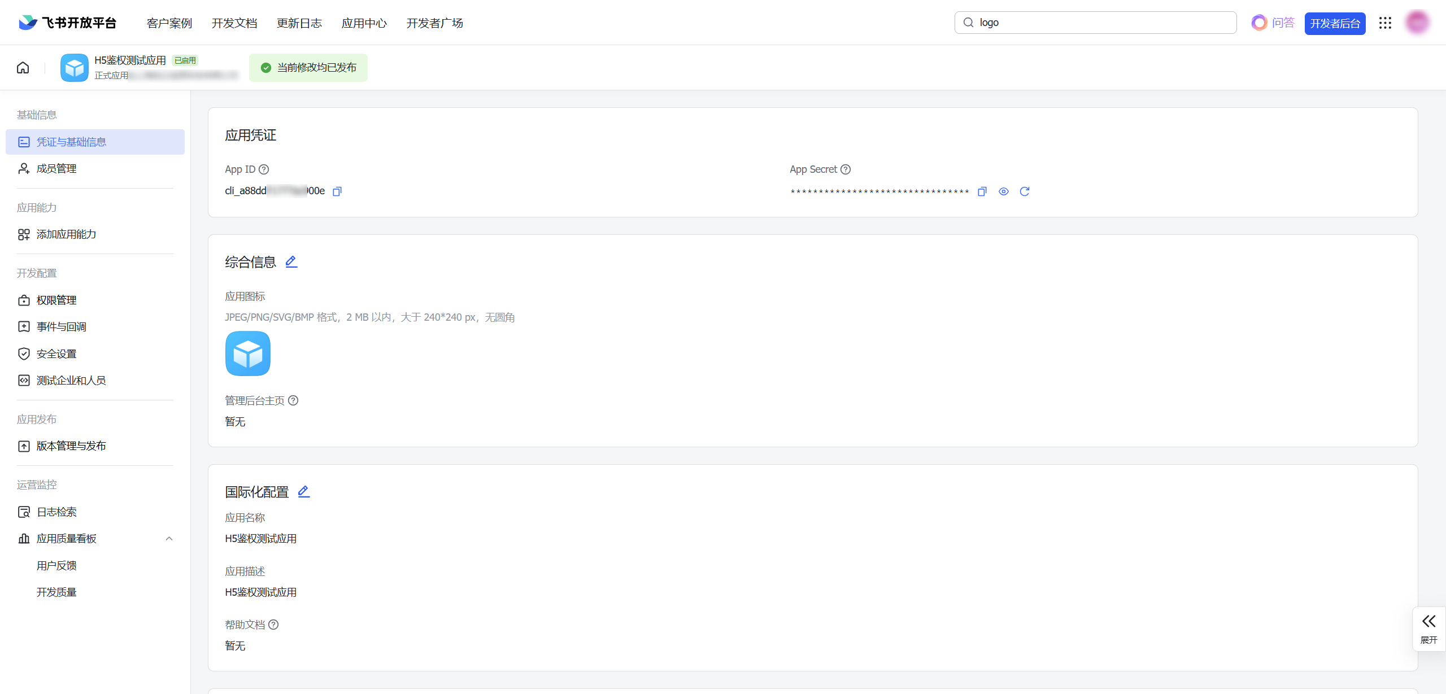Click the 已启用 status tag
Screen dimensions: 1446x694
click(x=185, y=60)
